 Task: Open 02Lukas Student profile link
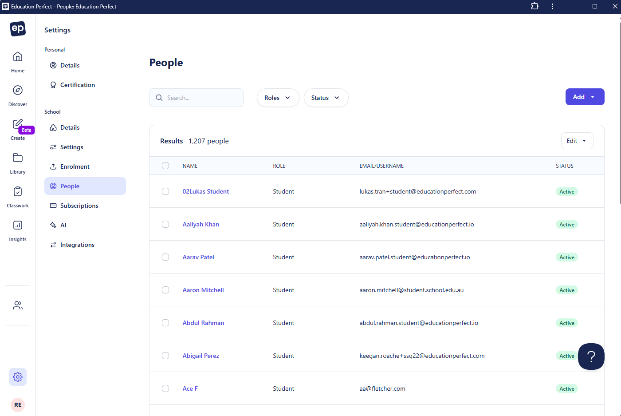206,191
